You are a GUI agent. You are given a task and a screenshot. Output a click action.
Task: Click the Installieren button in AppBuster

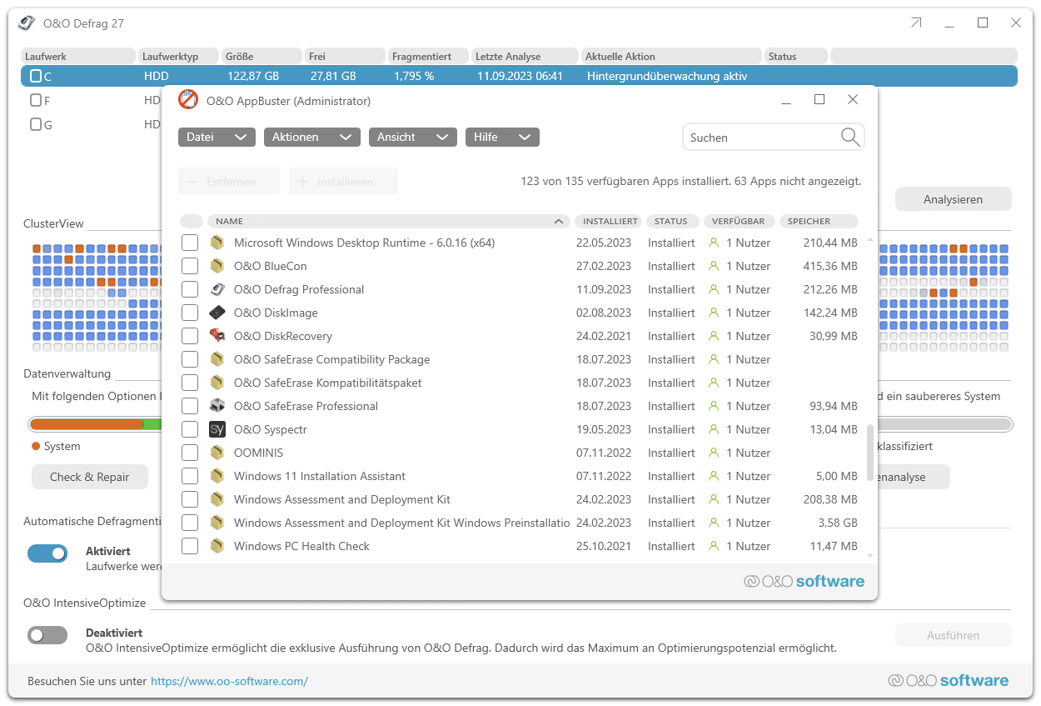click(x=343, y=181)
